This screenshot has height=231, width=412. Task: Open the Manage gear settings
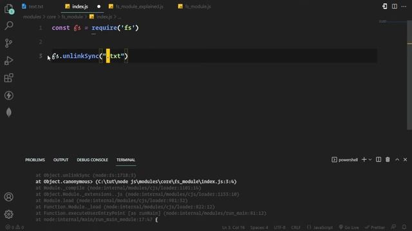pos(8,214)
